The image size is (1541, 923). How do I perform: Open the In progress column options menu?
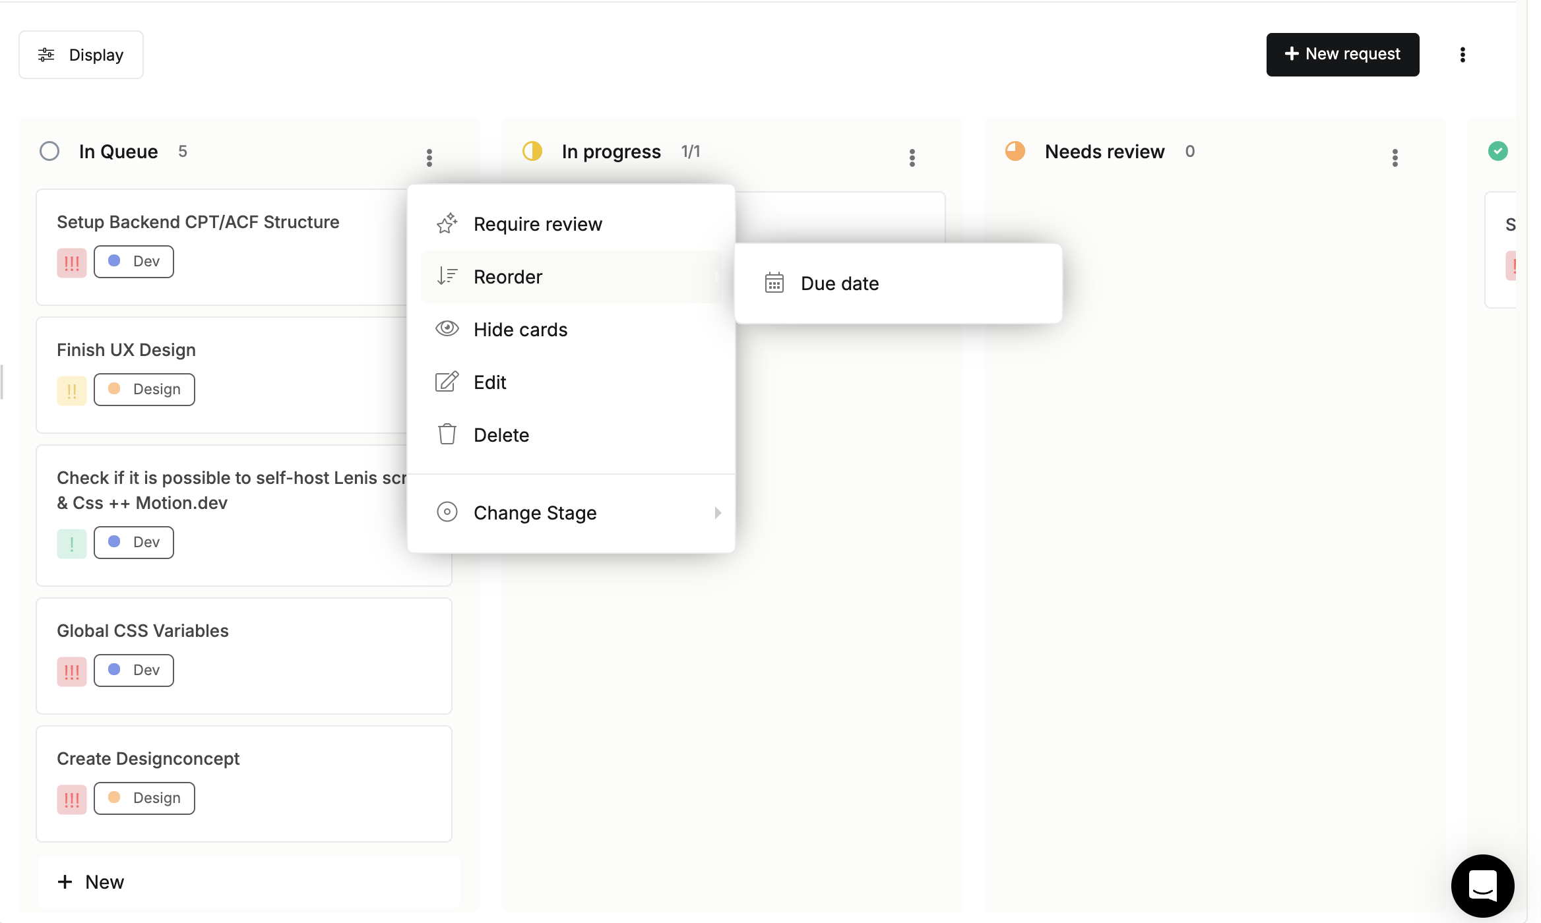(x=912, y=158)
